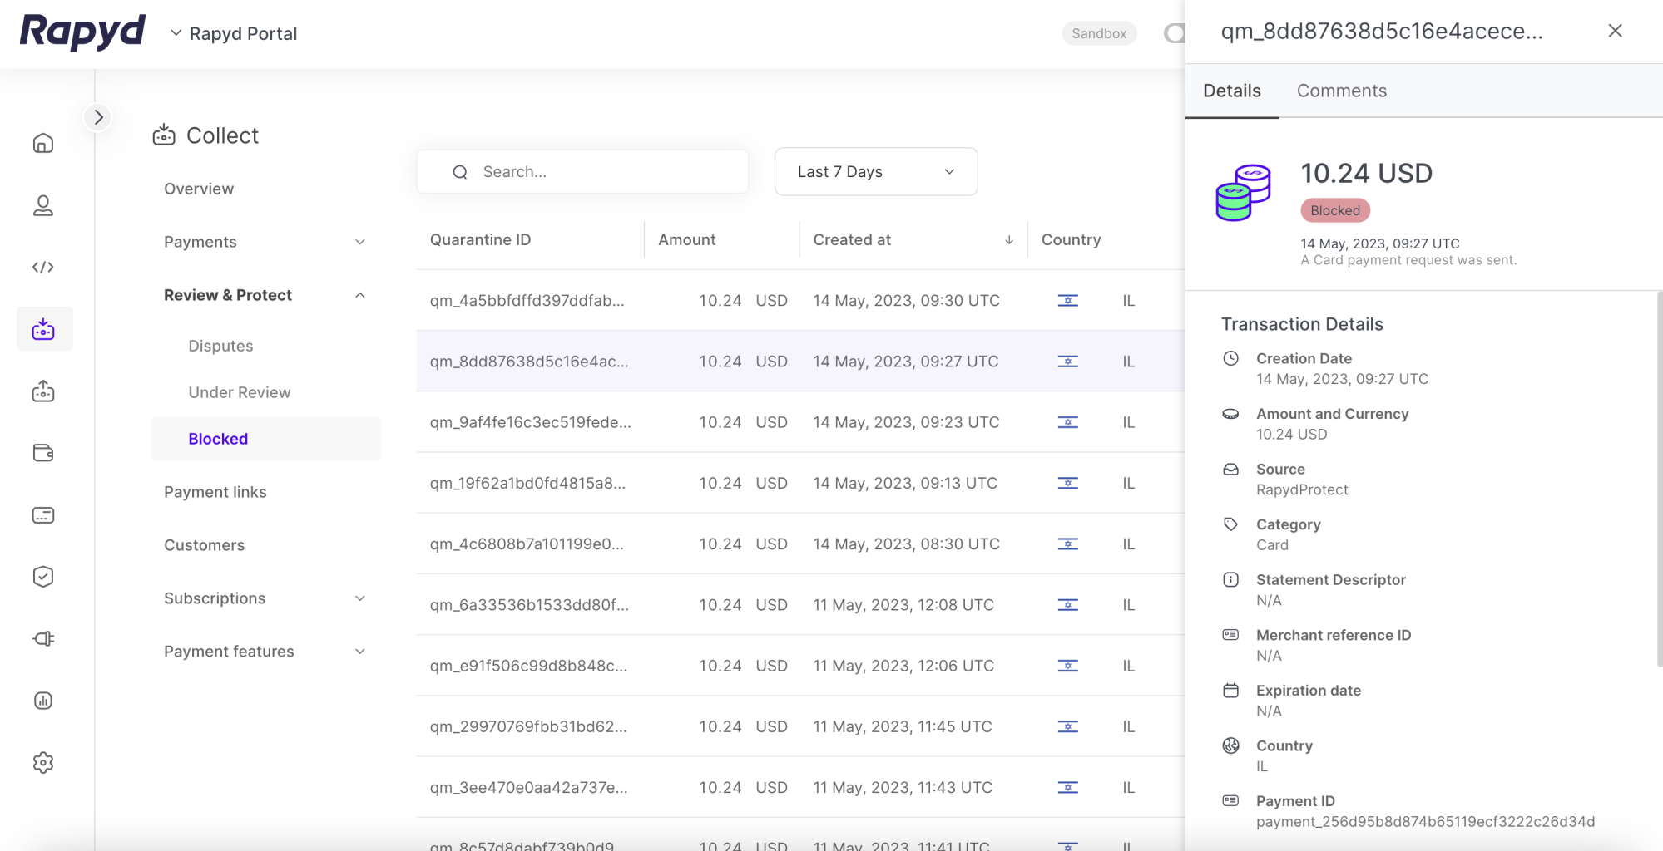Screen dimensions: 1663x851
Task: Open the reports chart sidebar icon
Action: click(43, 701)
